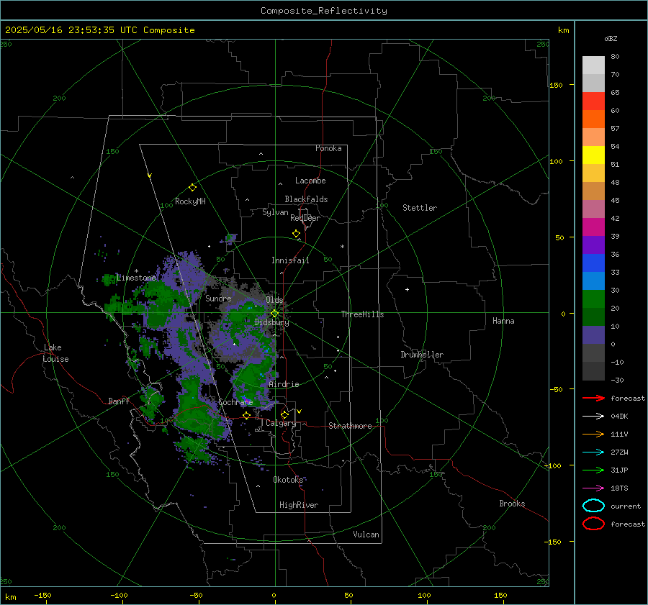This screenshot has width=648, height=605.
Task: Pick yellow swatch between 54 and 51
Action: (593, 155)
